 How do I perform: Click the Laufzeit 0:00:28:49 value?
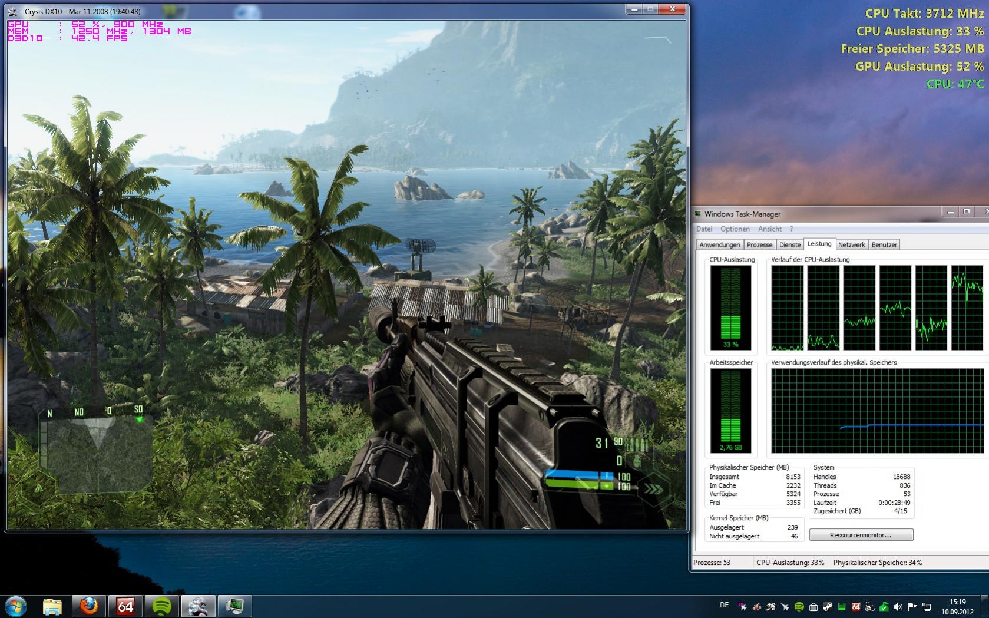pyautogui.click(x=894, y=503)
